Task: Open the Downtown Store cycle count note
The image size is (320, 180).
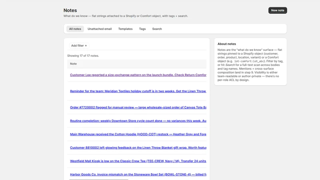Action: coord(138,121)
